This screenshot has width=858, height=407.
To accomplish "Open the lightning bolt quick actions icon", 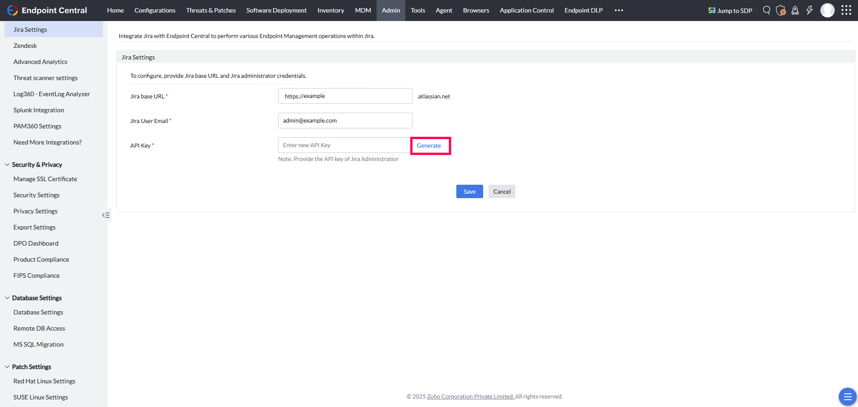I will pyautogui.click(x=810, y=10).
